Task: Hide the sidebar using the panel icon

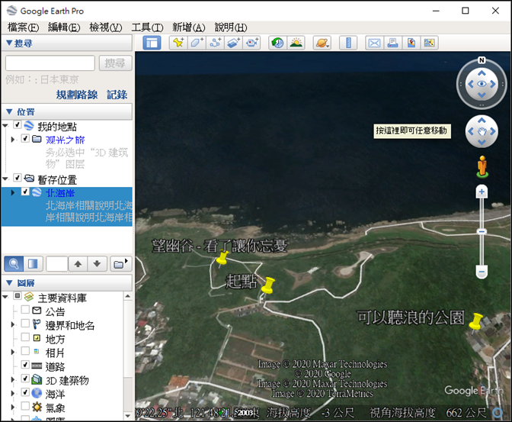Action: click(152, 43)
